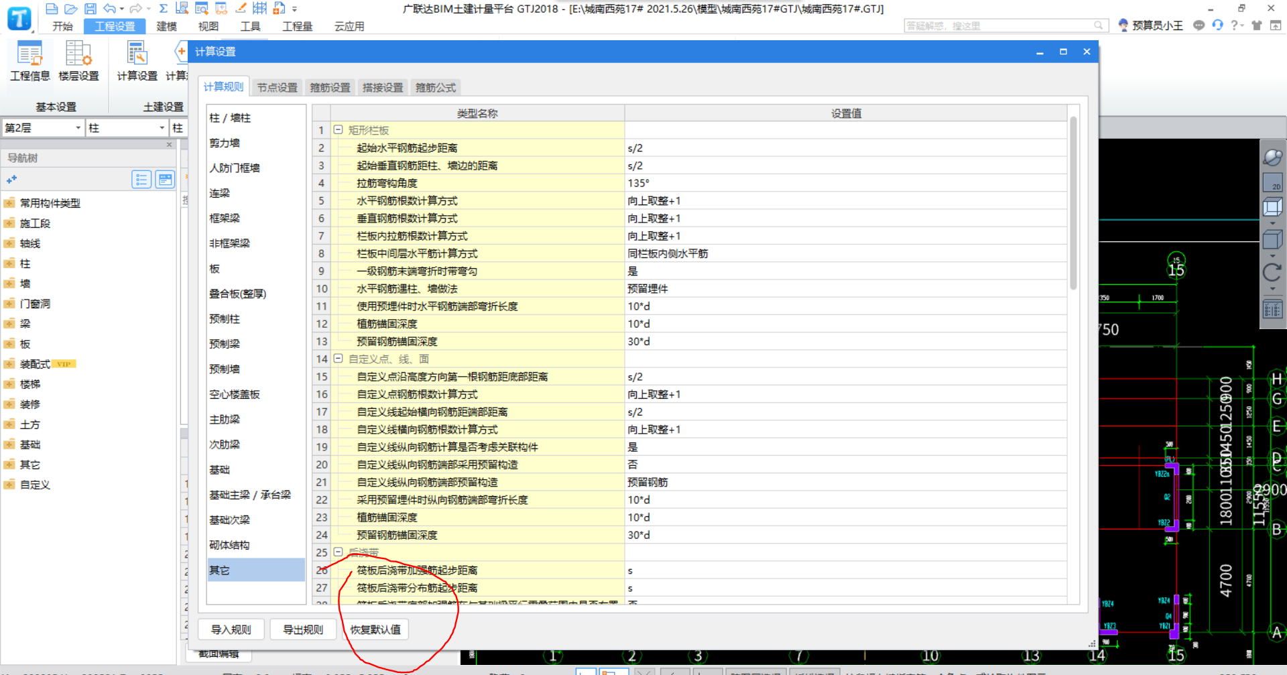This screenshot has height=675, width=1287.
Task: Click the grid axis icon in quick toolbar
Action: (x=260, y=8)
